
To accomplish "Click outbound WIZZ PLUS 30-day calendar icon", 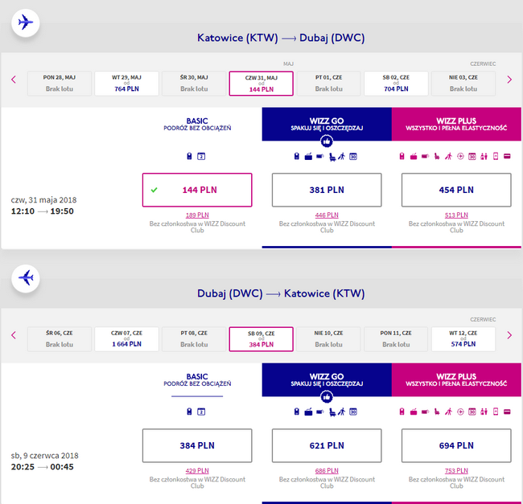I will (472, 156).
